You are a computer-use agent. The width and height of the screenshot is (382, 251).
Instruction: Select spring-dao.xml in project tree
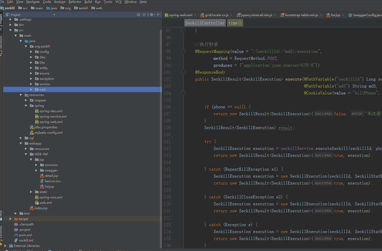coord(51,111)
